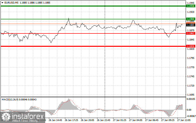Click the 27 Jan 06:45 time label
The image size is (196, 123).
tap(152, 120)
